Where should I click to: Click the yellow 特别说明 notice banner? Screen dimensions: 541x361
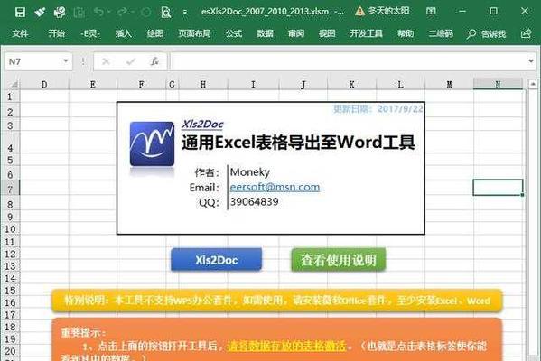click(277, 301)
